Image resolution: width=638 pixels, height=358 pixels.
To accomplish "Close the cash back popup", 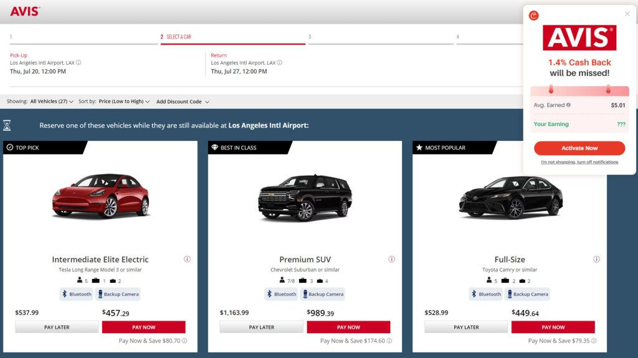I will point(627,14).
